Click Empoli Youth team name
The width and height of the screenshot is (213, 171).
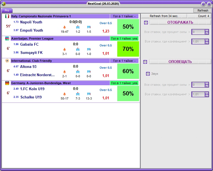[x=31, y=30]
